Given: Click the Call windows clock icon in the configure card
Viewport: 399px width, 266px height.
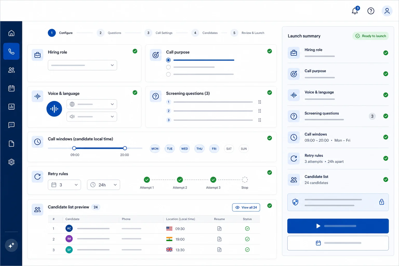Looking at the screenshot, I should [x=37, y=142].
